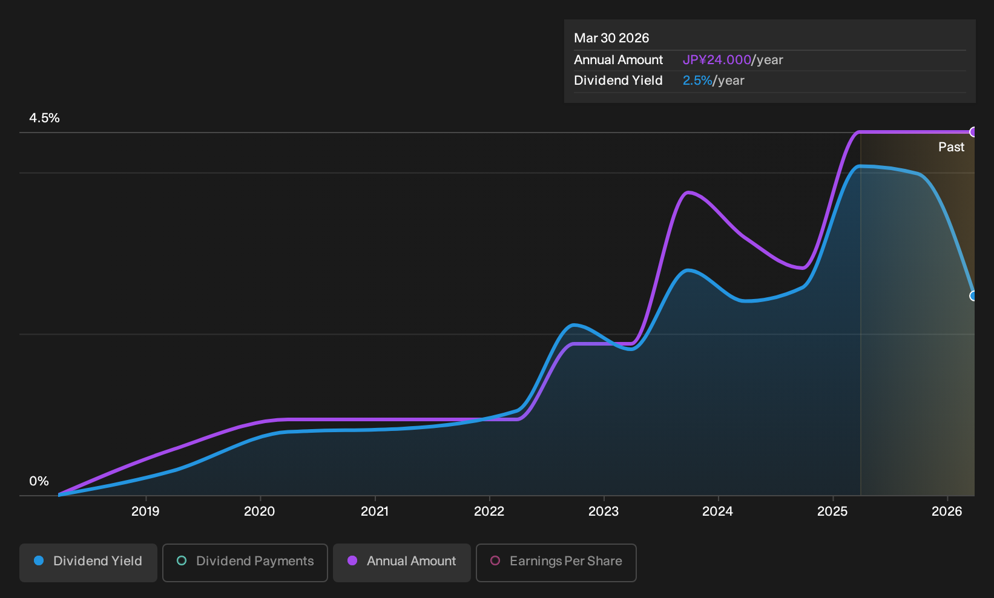994x598 pixels.
Task: Enable the Dividend Payments series
Action: coord(245,562)
